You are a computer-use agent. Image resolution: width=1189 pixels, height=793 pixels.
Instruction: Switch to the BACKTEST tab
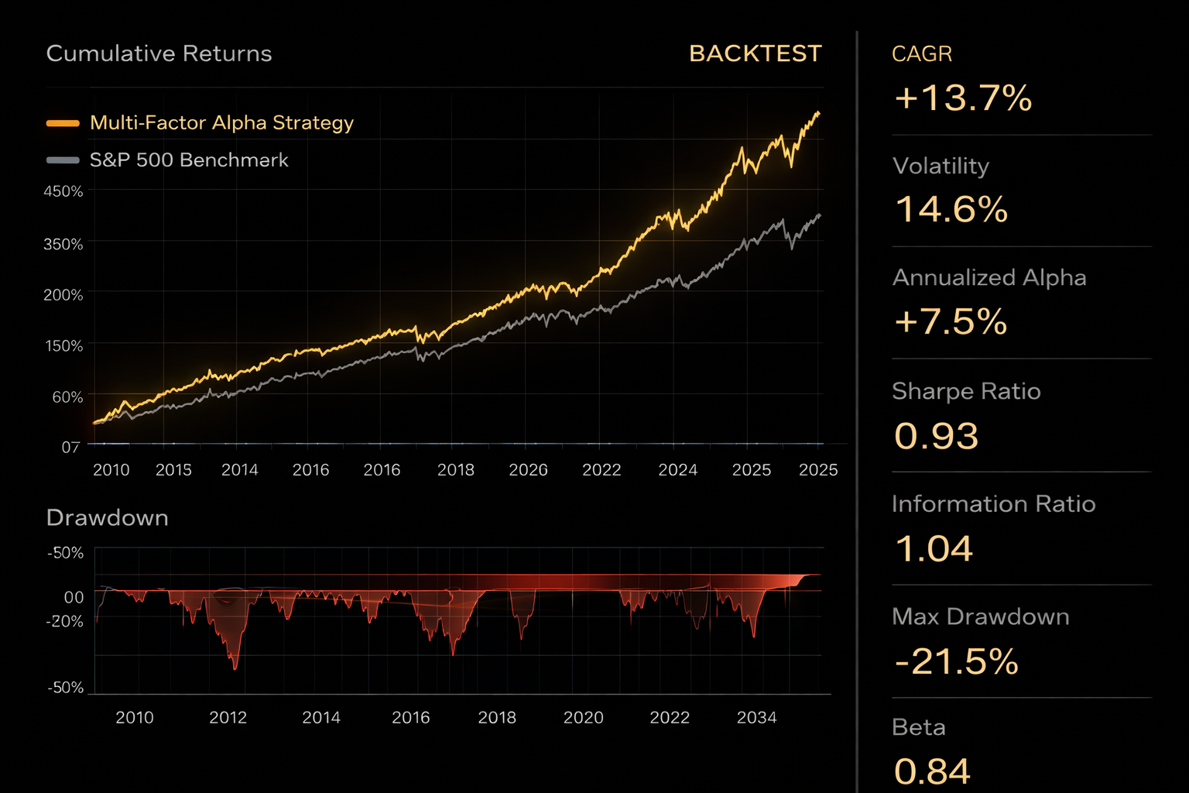pos(756,53)
